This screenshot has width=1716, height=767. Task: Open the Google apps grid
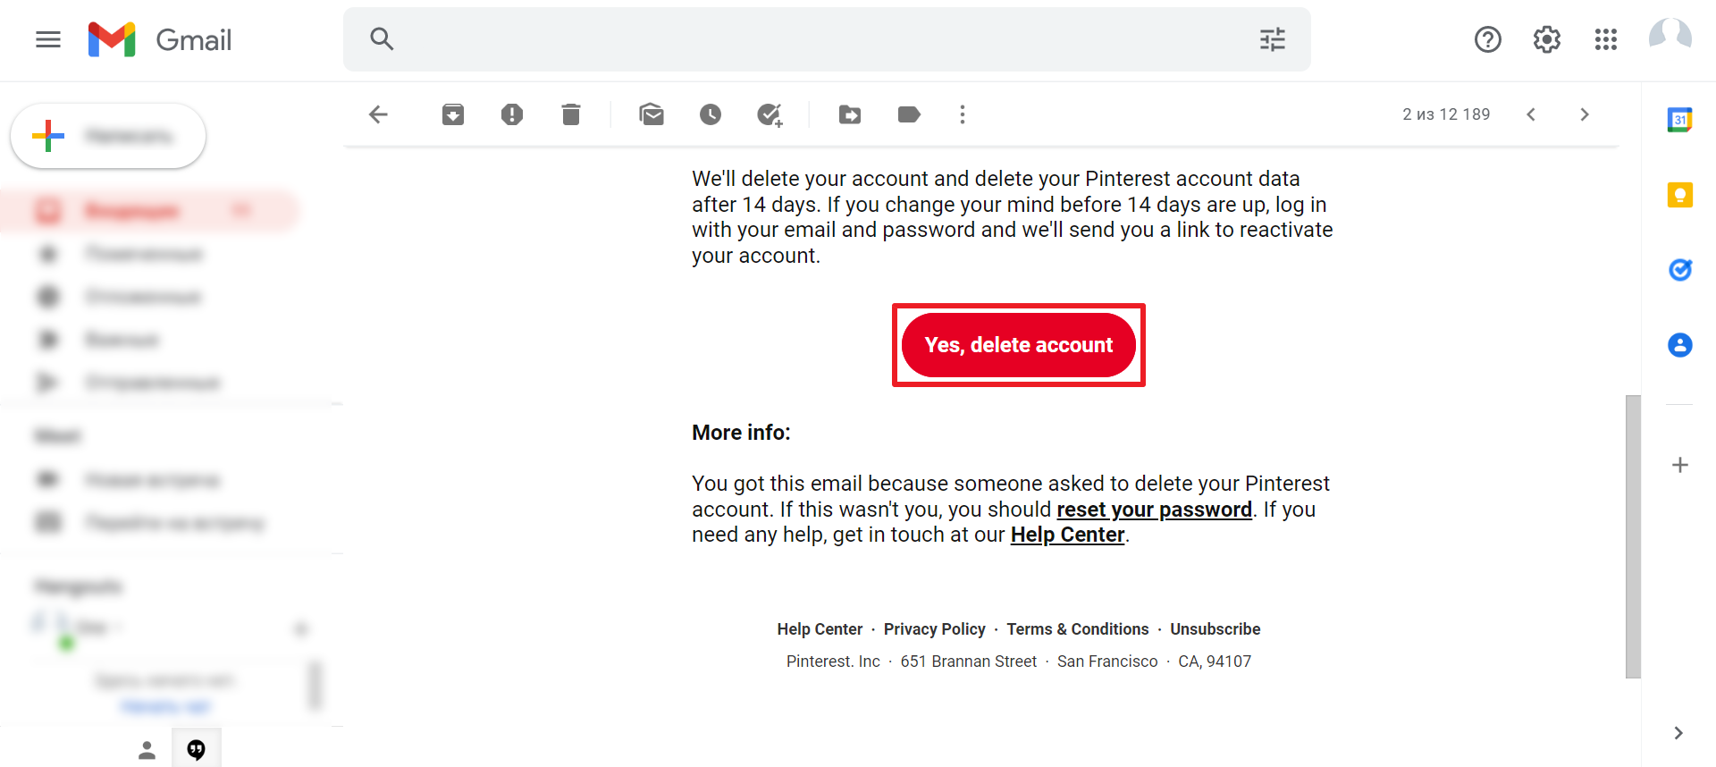[1605, 39]
